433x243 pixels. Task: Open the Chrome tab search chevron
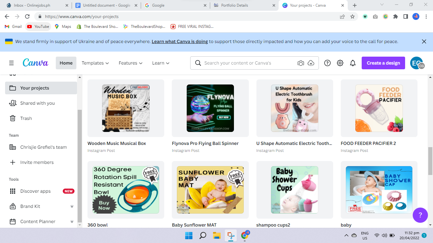382,5
